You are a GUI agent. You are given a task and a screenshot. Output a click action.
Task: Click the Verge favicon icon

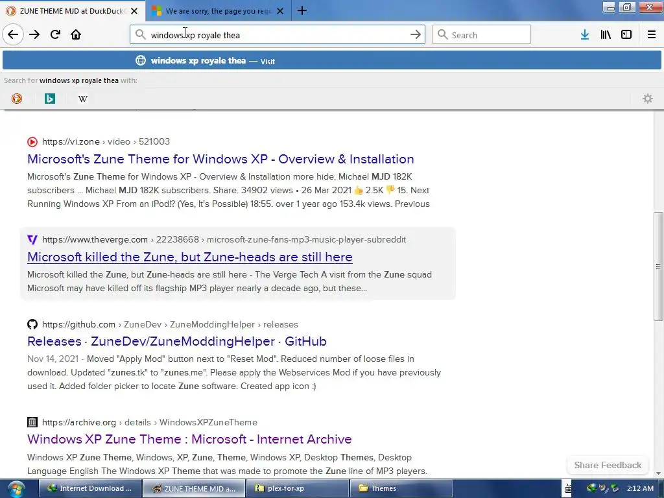pyautogui.click(x=32, y=240)
